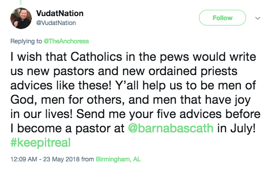Visit the gray @VudatNation handle

coord(56,23)
